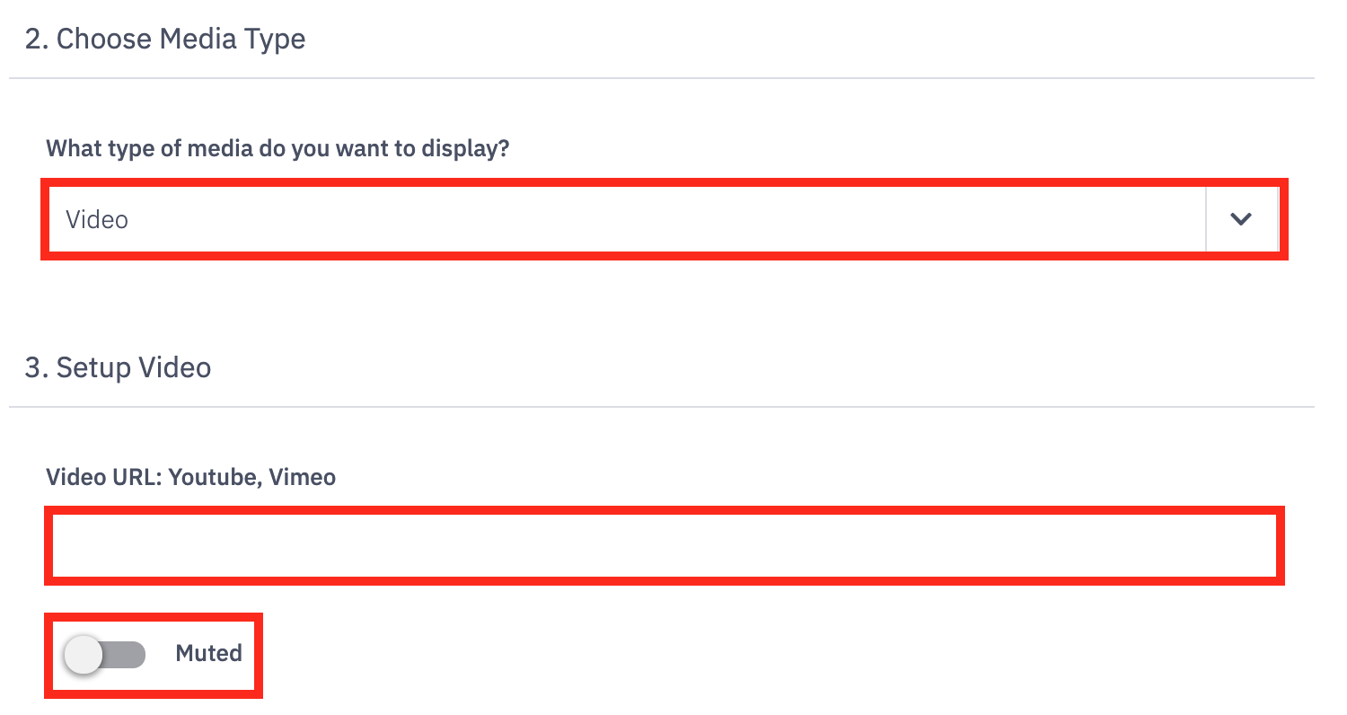
Task: Click the number "3." in the Setup Video heading
Action: [x=37, y=368]
